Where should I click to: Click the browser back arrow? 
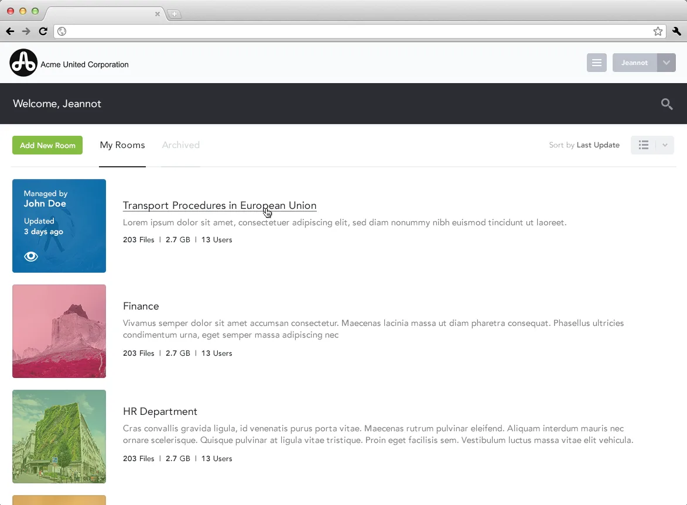point(10,31)
